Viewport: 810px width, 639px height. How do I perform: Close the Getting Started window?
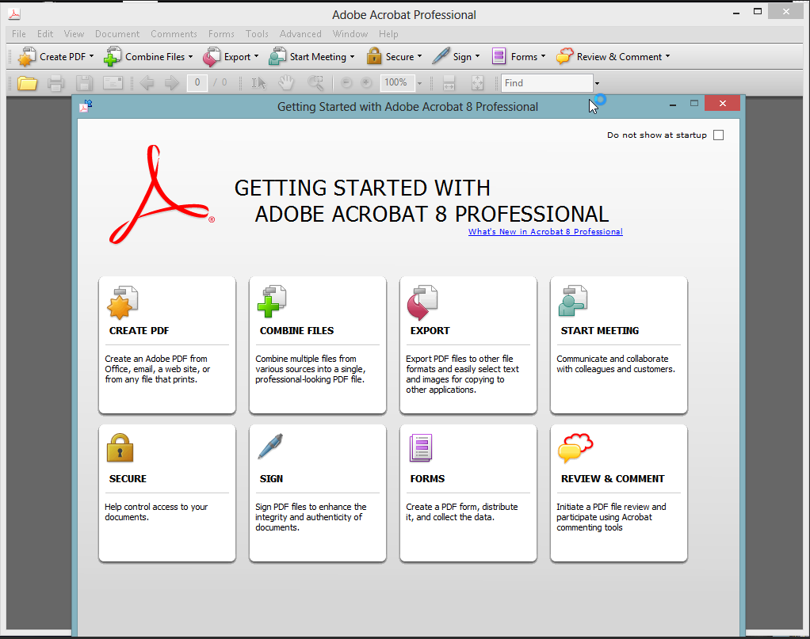pyautogui.click(x=722, y=103)
